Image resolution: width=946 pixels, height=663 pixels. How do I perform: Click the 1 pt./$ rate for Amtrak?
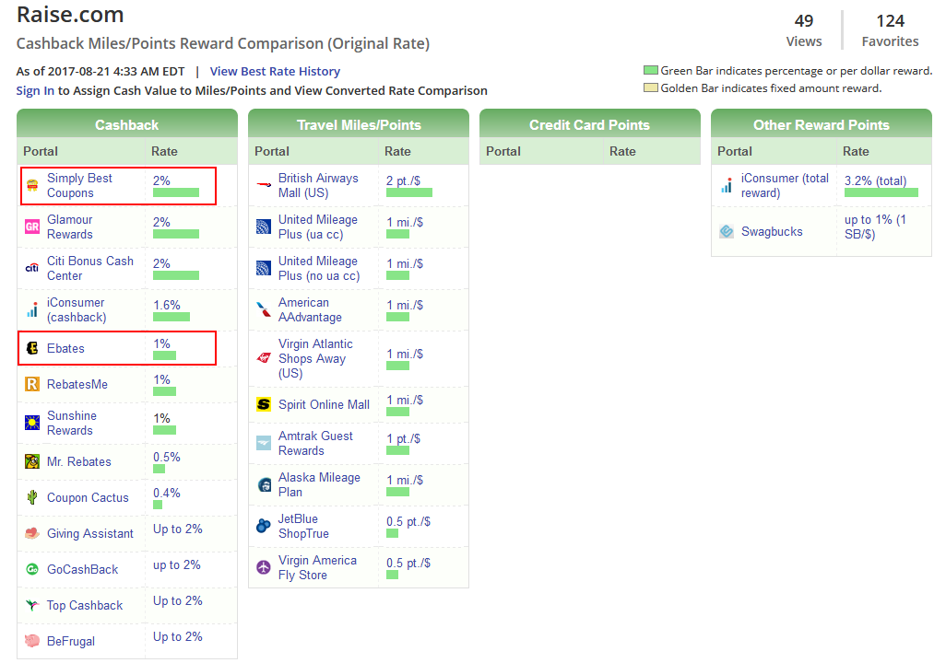404,439
